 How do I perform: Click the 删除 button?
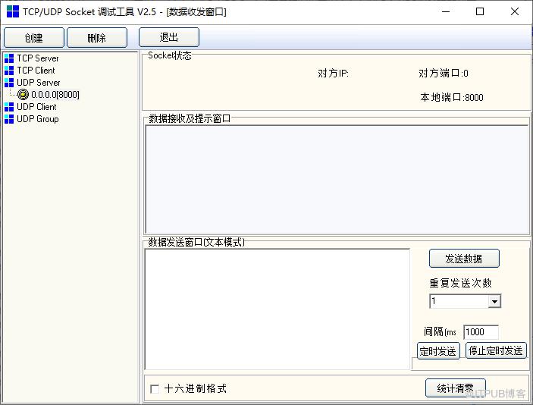(97, 37)
